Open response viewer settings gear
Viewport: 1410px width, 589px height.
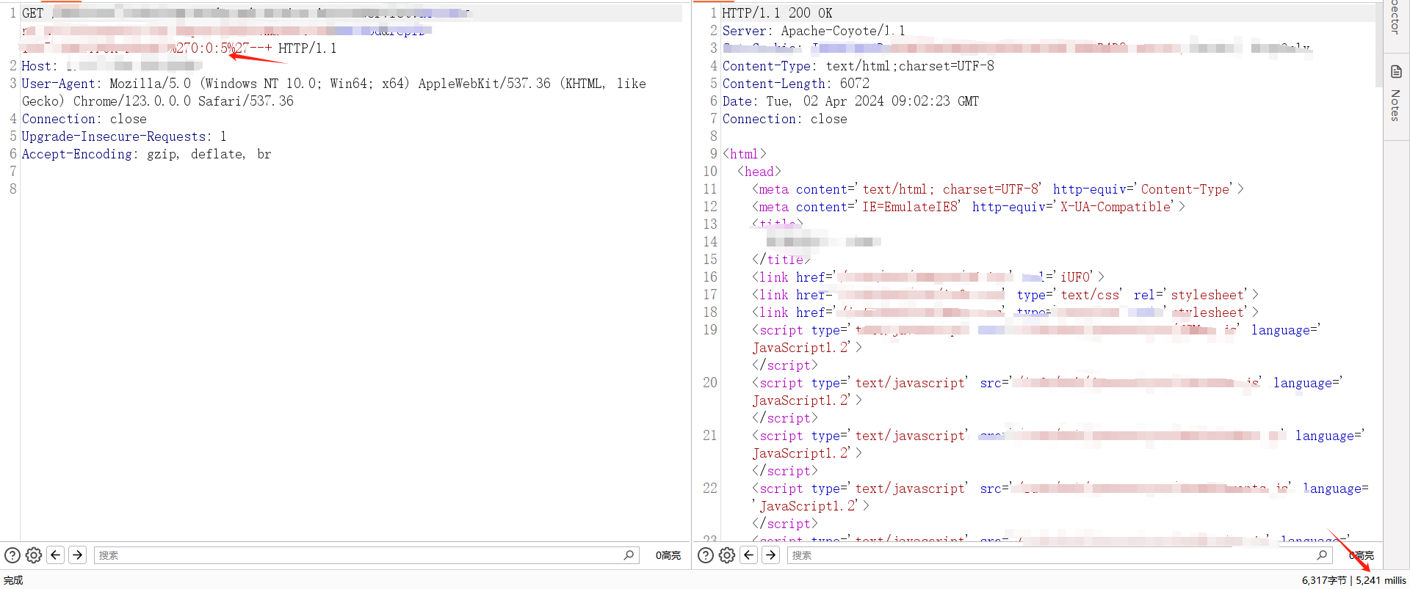coord(727,555)
